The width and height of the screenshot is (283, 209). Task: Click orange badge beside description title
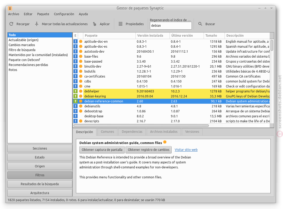pyautogui.click(x=165, y=142)
